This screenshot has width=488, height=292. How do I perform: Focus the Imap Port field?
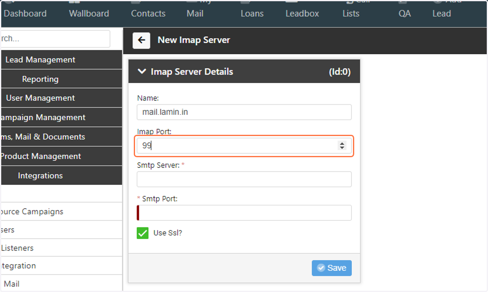pyautogui.click(x=244, y=146)
